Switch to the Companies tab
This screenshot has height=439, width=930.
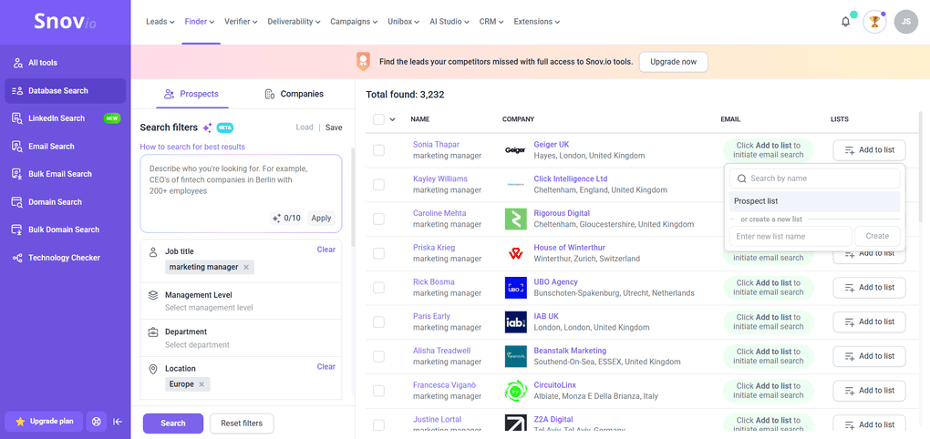[x=294, y=94]
